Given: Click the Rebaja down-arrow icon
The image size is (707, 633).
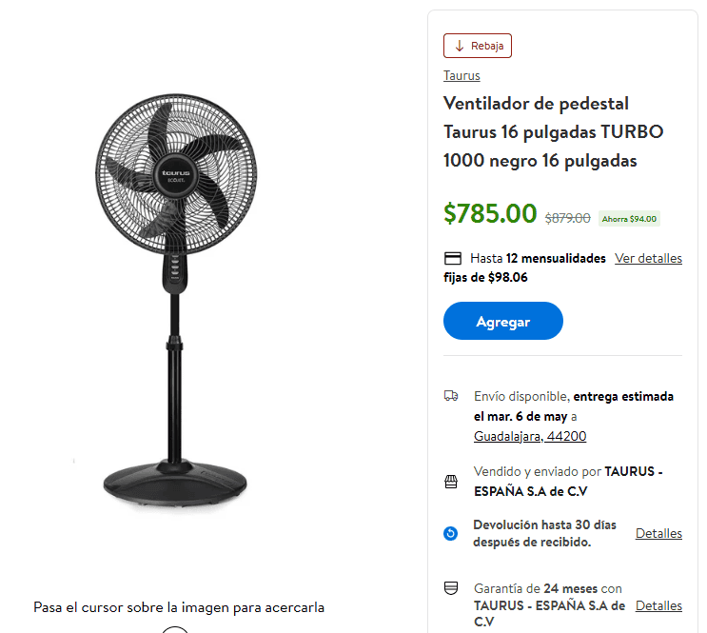Looking at the screenshot, I should click(x=459, y=46).
